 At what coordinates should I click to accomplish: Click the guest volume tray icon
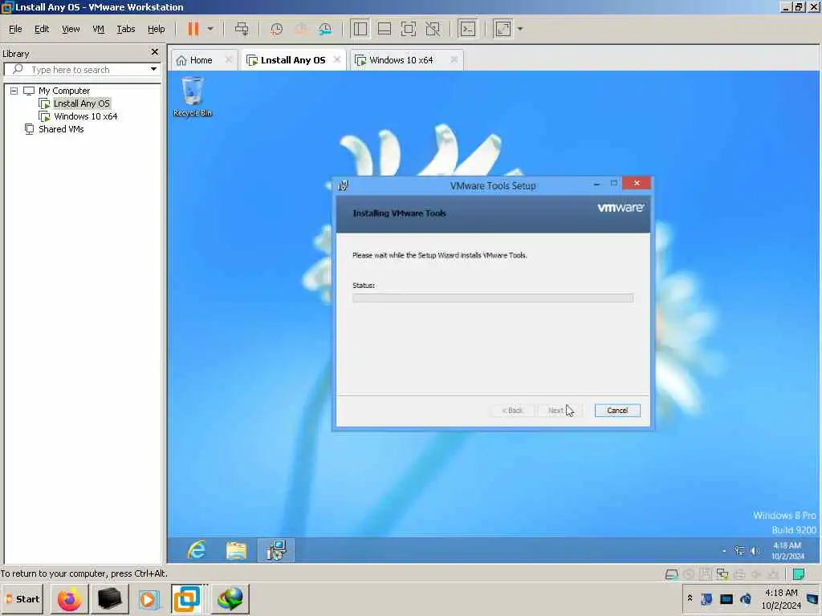click(755, 550)
